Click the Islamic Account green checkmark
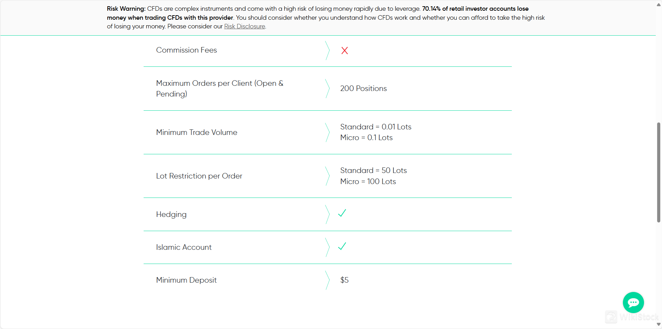This screenshot has width=662, height=329. (342, 246)
